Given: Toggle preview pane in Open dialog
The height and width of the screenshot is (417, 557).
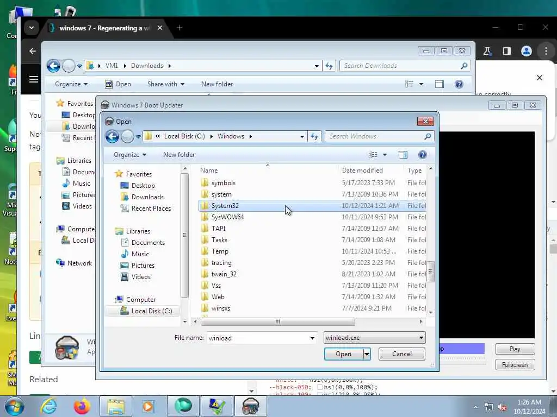Looking at the screenshot, I should point(403,155).
